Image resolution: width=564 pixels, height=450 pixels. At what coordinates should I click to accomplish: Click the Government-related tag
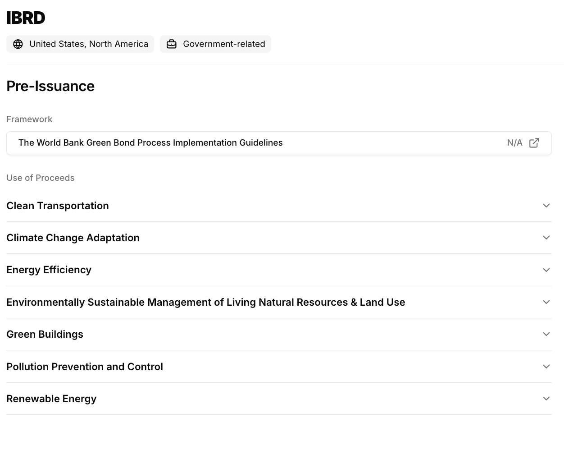[215, 44]
